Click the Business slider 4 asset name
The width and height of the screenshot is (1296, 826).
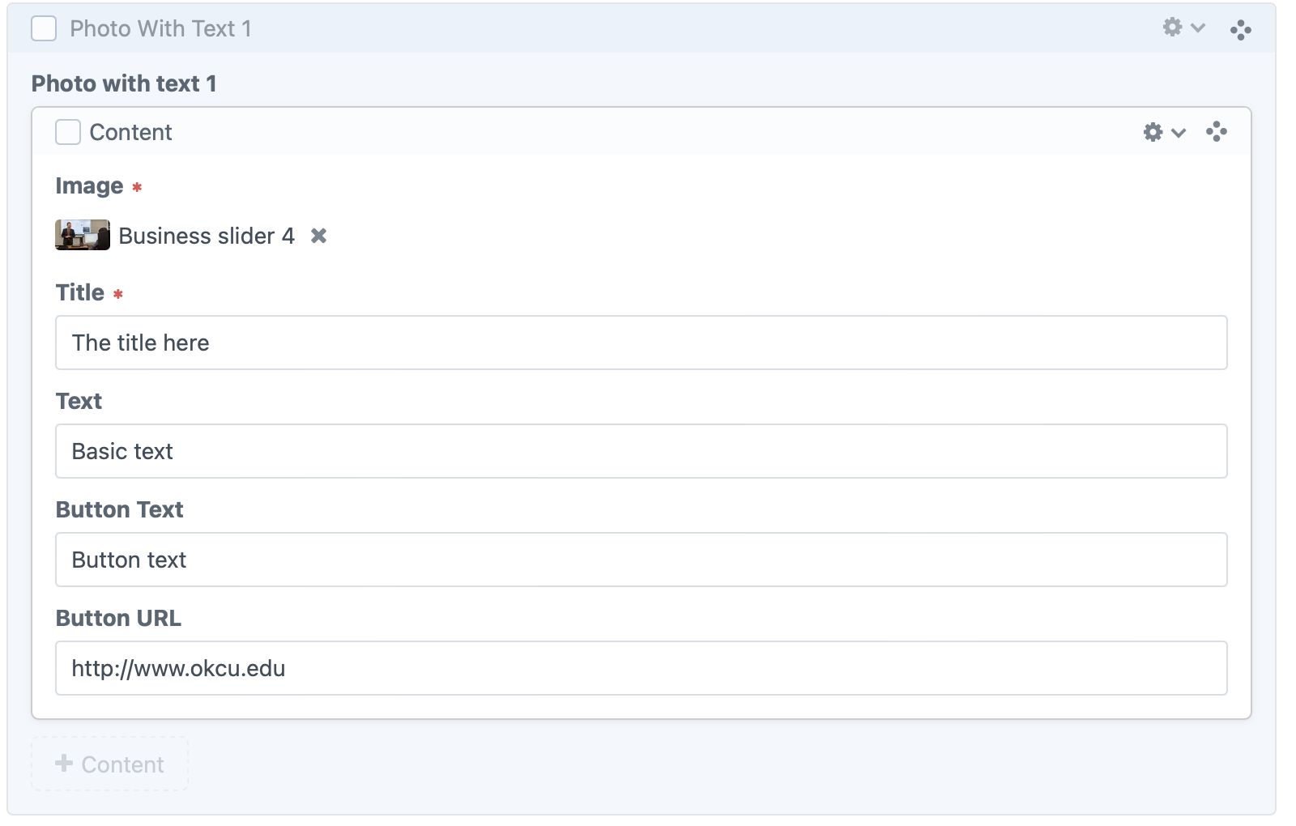[x=207, y=236]
